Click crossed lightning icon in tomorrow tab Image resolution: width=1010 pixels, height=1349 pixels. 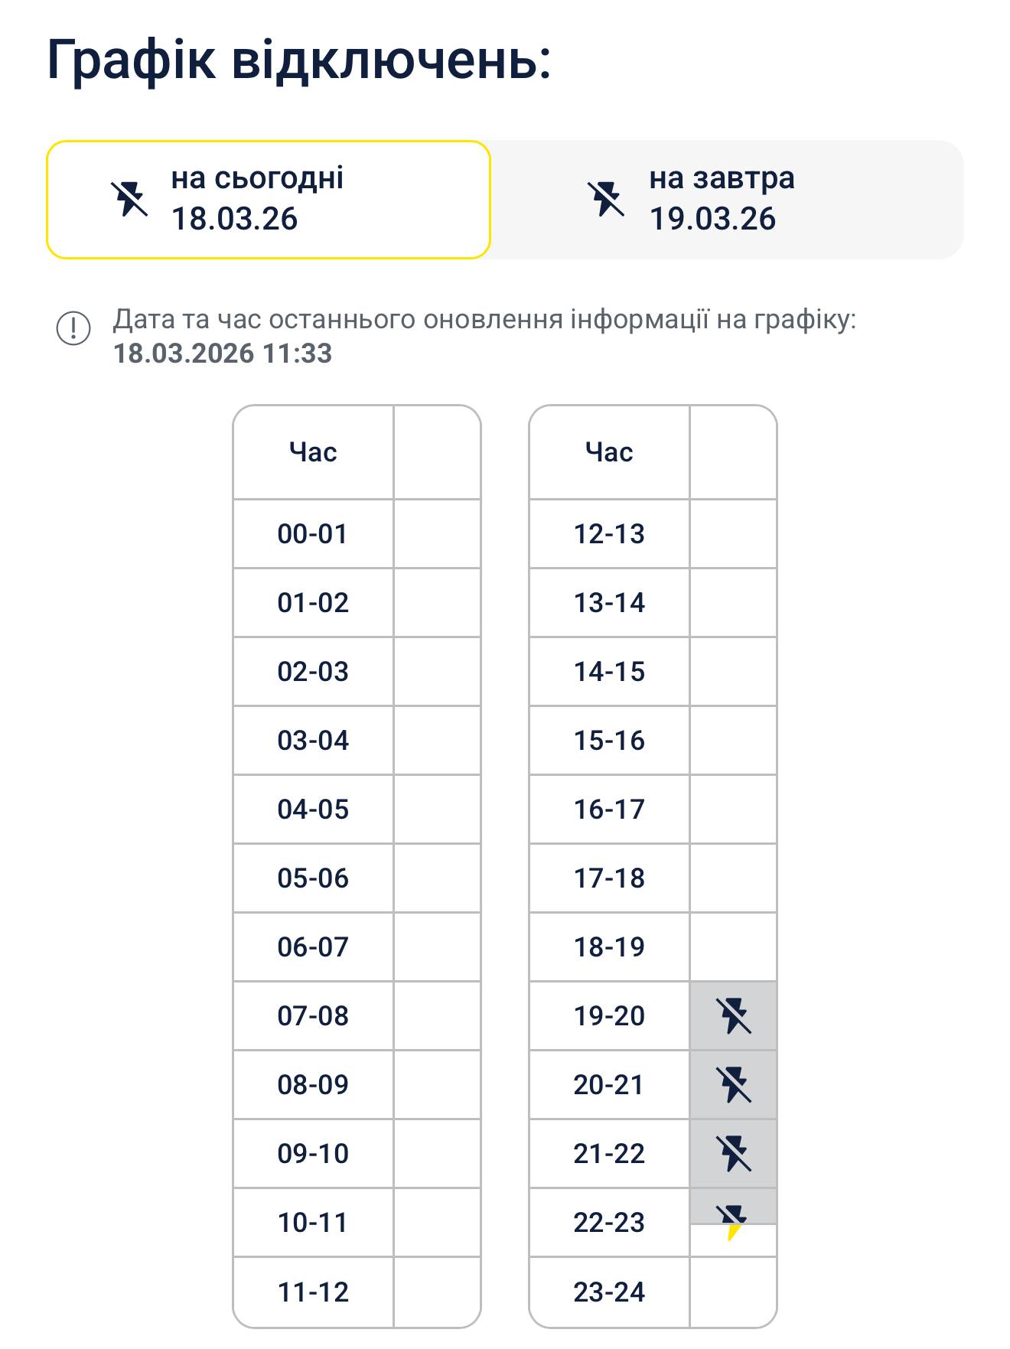coord(606,199)
